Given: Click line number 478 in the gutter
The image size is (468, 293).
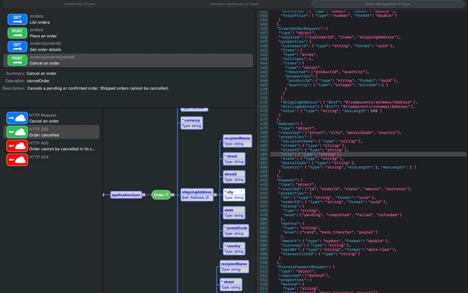Looking at the screenshot, I should pyautogui.click(x=264, y=124).
